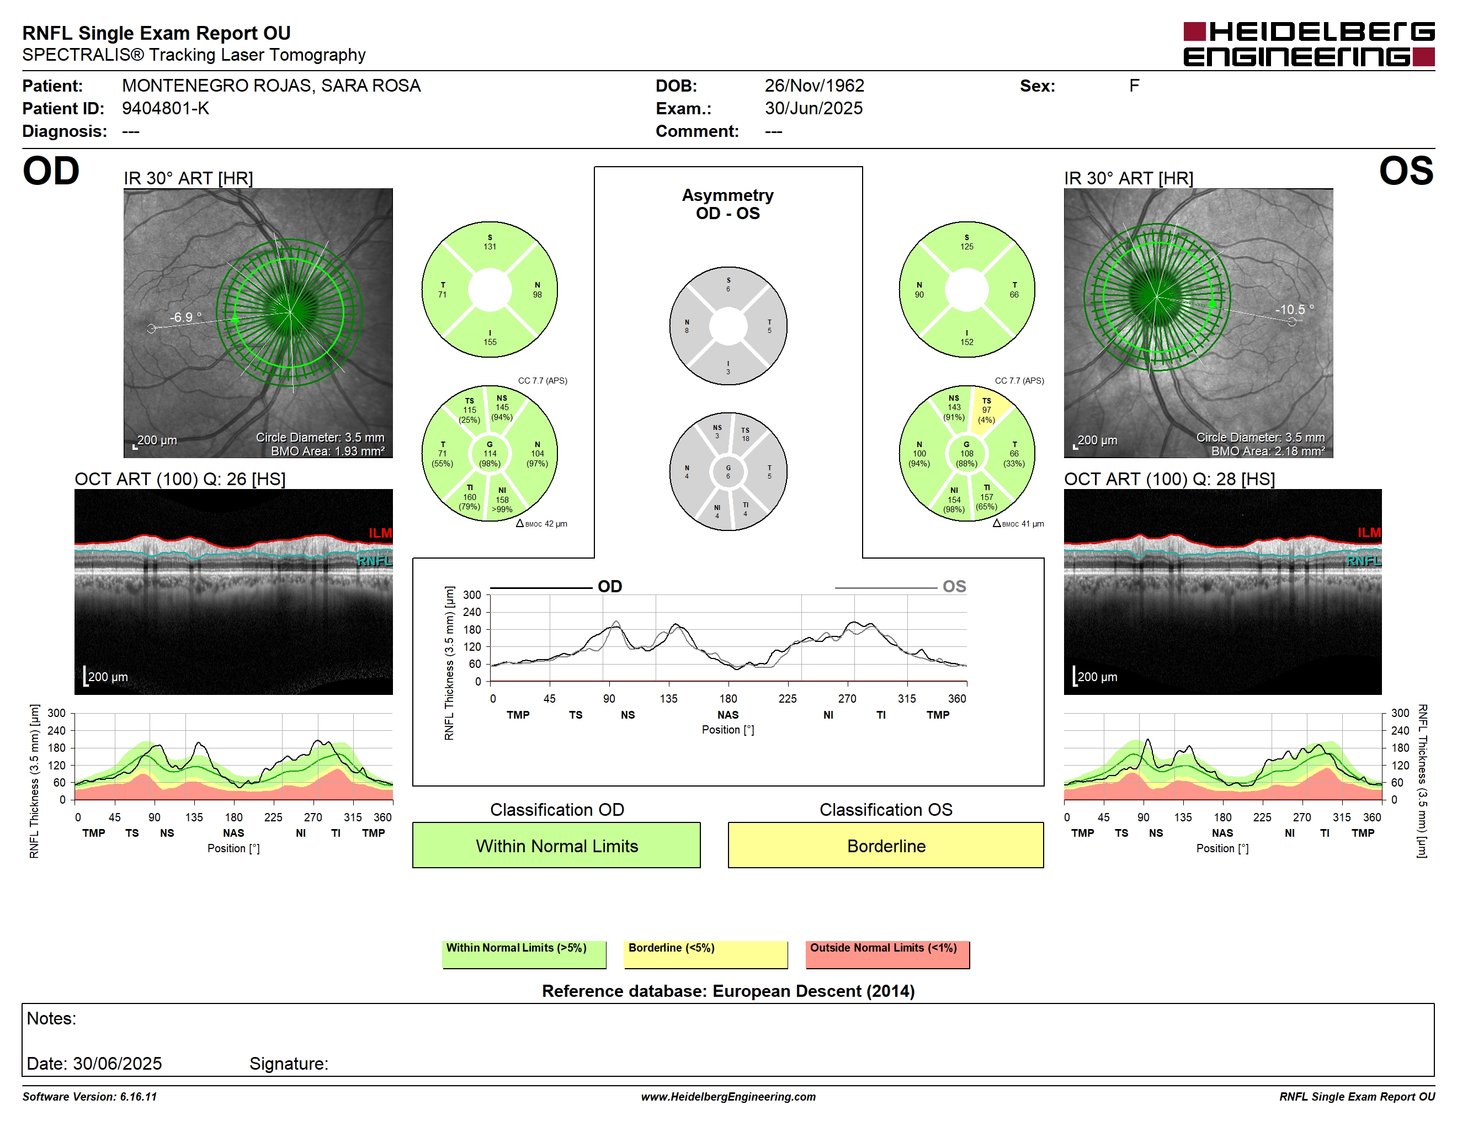
Task: Select the OD TS sector 115 (25%)
Action: click(470, 410)
